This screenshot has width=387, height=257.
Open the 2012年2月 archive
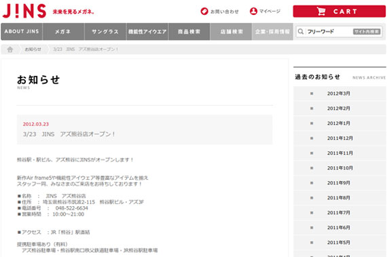(339, 108)
